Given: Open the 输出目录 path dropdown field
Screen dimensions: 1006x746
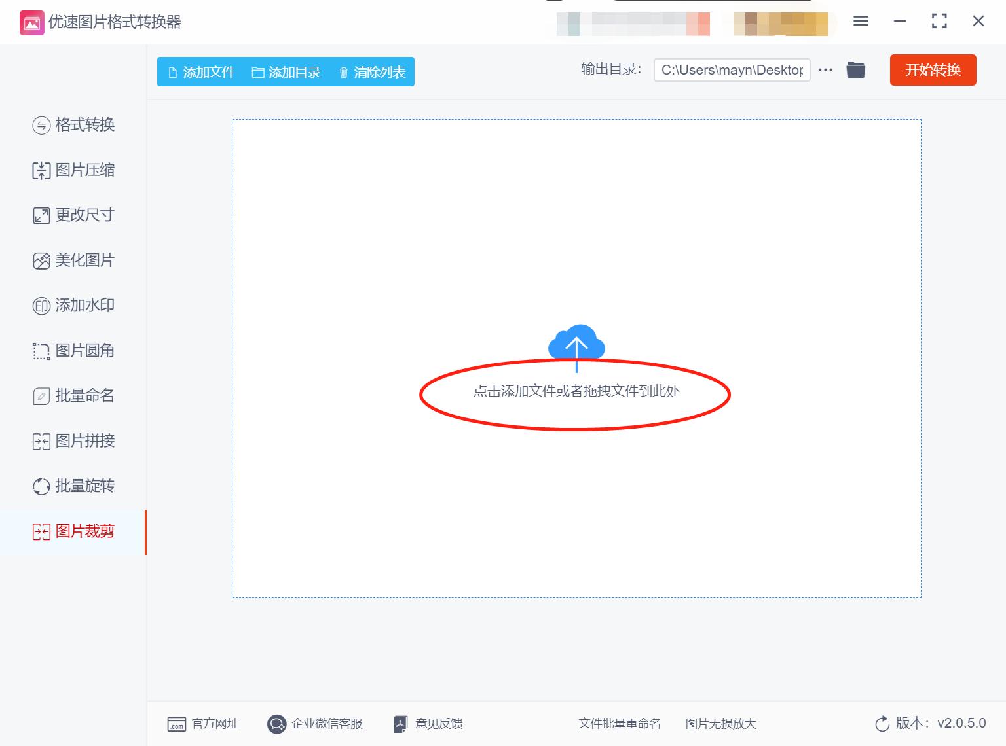Looking at the screenshot, I should pos(732,69).
